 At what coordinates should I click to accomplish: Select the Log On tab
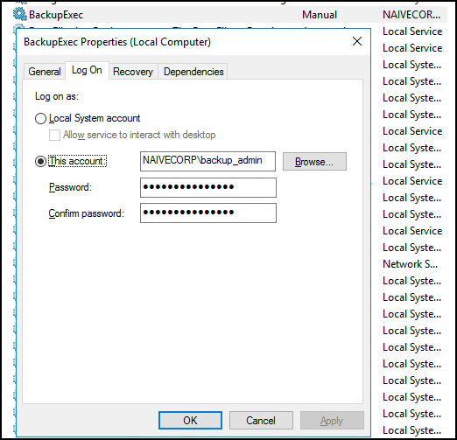[87, 70]
